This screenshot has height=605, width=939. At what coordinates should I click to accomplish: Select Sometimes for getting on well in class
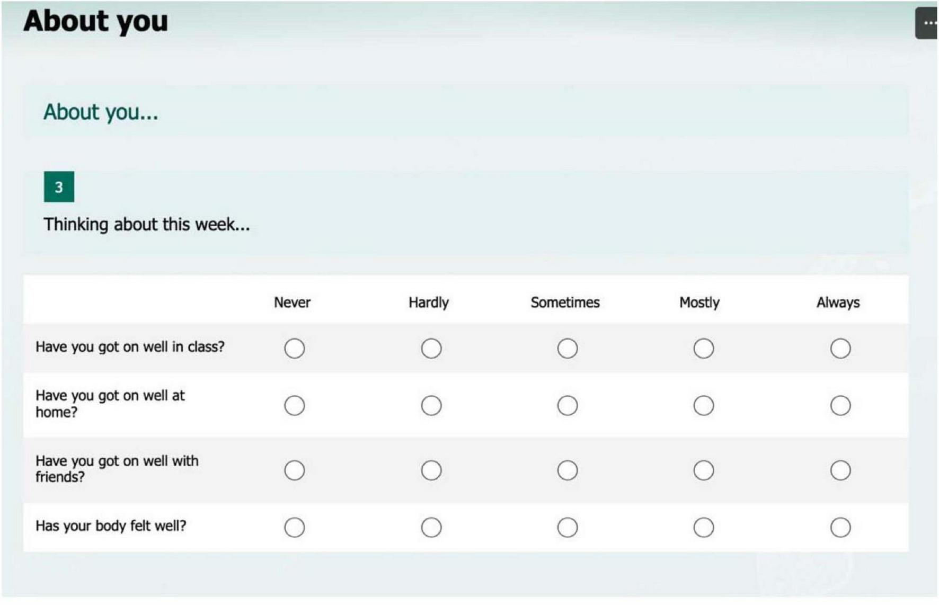[568, 348]
